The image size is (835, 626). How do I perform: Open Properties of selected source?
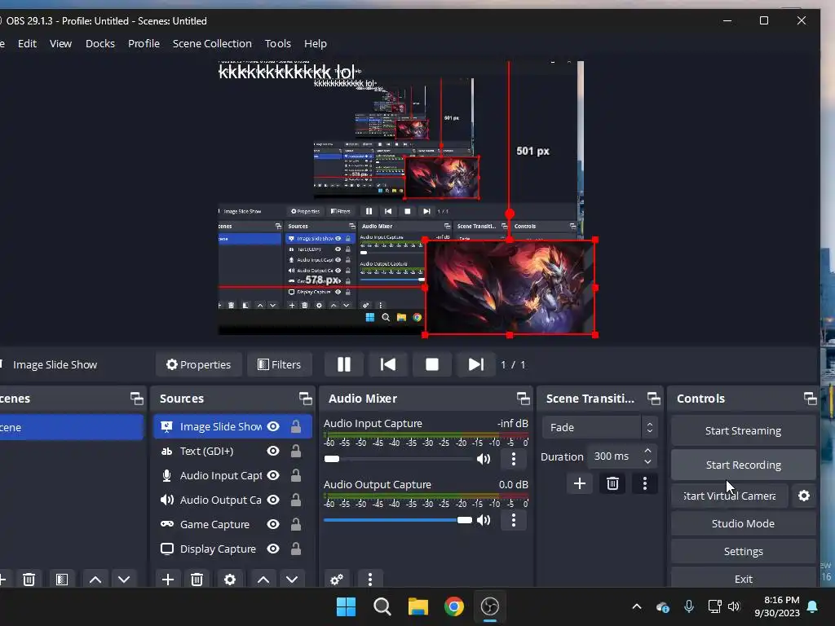click(199, 364)
